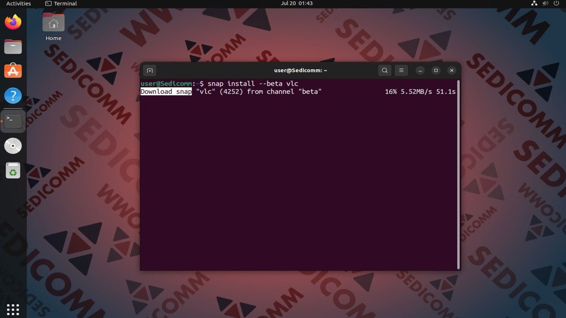This screenshot has height=318, width=566.
Task: Open Files from the dock
Action: click(x=13, y=47)
